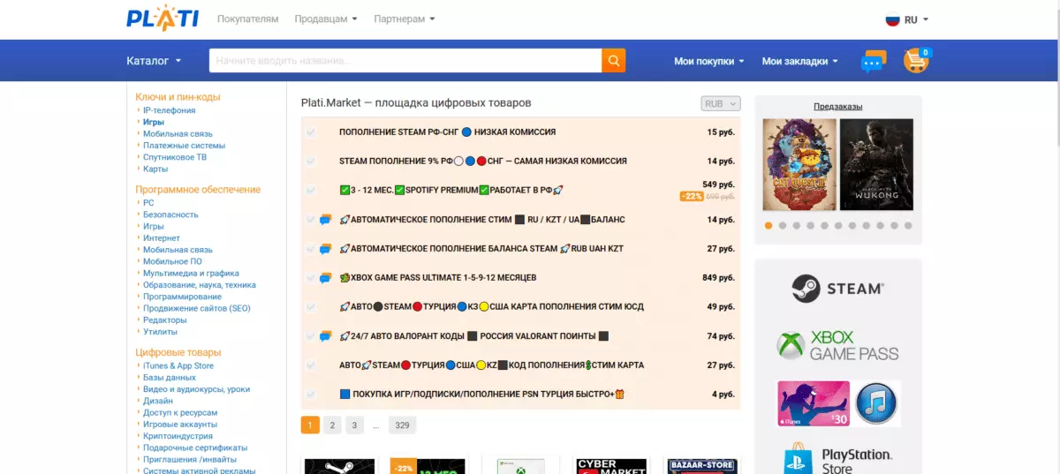The width and height of the screenshot is (1060, 474).
Task: Tick checkbox for Valorant поинты row
Action: pos(311,336)
